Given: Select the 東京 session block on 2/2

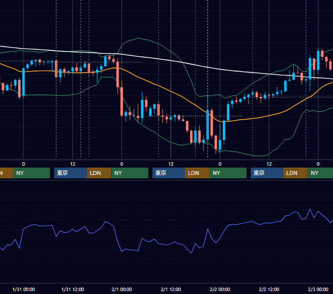Looking at the screenshot, I should tap(267, 173).
